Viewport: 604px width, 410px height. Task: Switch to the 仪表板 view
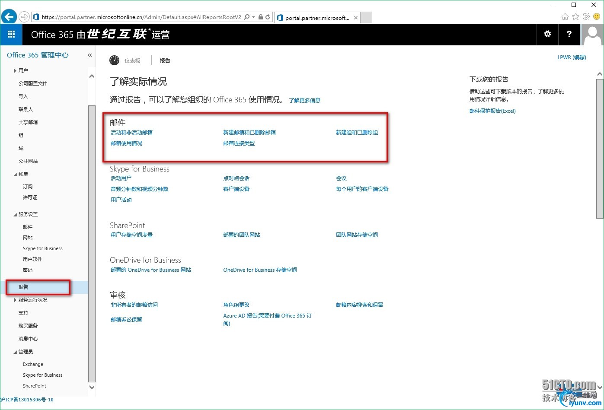[132, 61]
